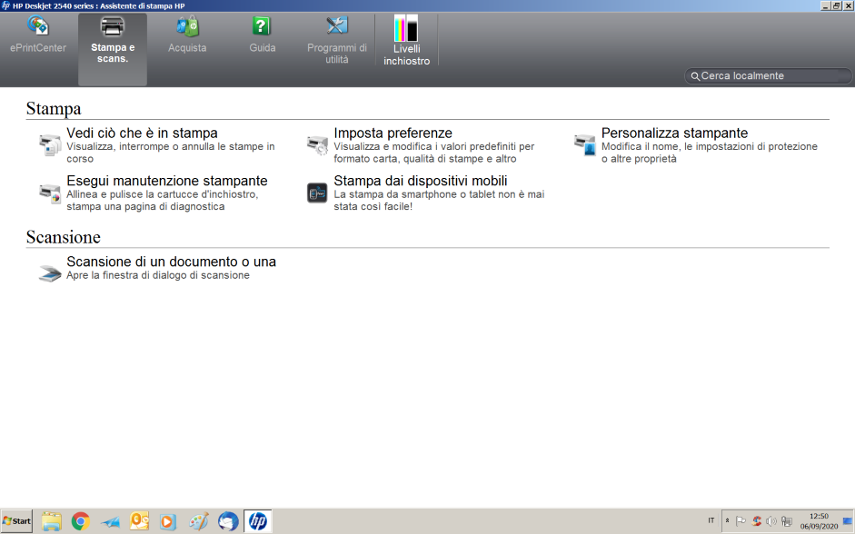855x534 pixels.
Task: Click the magnifier icon in search box
Action: (x=695, y=77)
